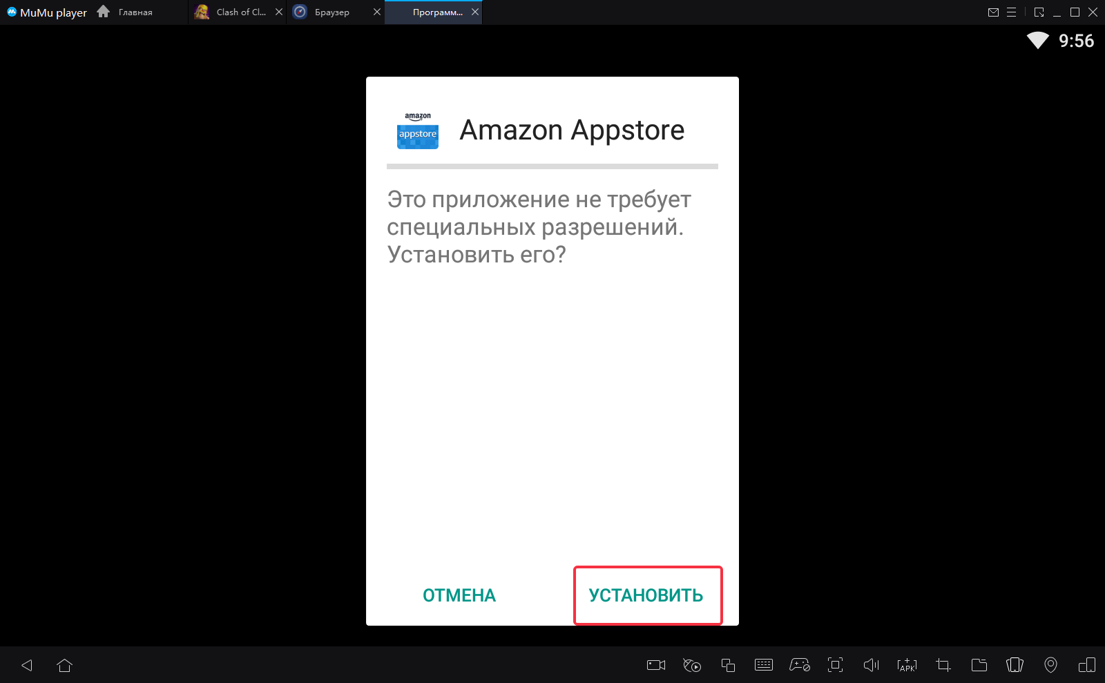Rotate screen with the shake icon

coord(1015,665)
